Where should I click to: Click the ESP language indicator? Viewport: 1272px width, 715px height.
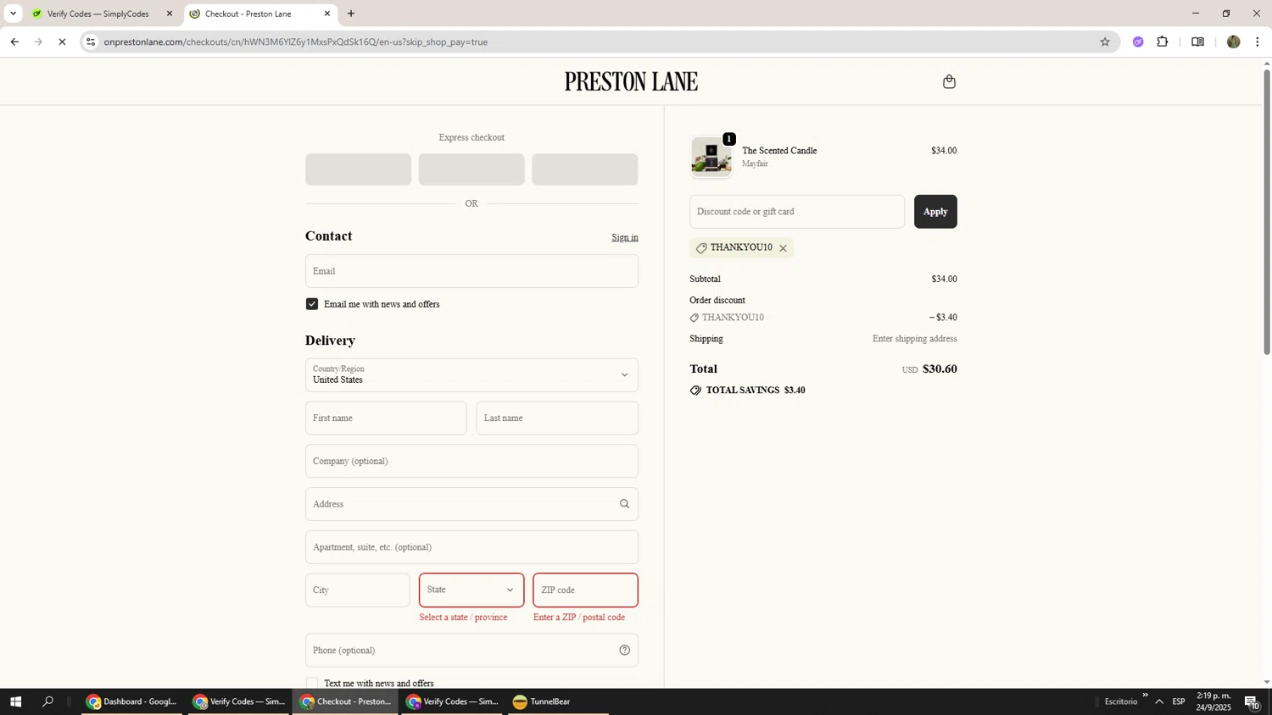click(x=1179, y=701)
